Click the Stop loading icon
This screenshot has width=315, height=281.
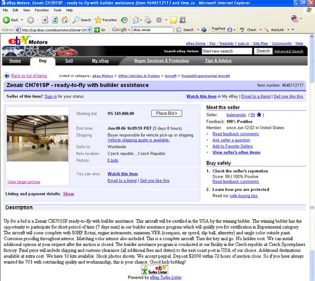pyautogui.click(x=45, y=20)
